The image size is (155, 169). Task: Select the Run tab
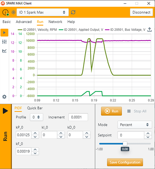40,22
